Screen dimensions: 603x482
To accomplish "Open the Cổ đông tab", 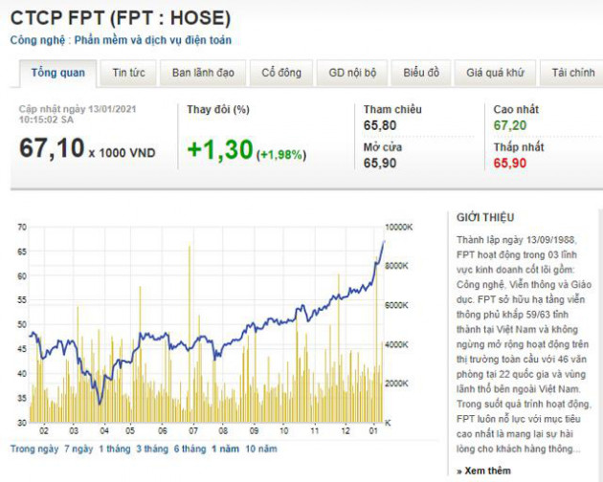I will click(x=281, y=73).
